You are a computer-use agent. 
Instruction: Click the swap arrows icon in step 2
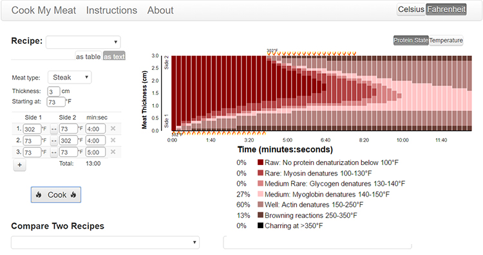pos(54,141)
